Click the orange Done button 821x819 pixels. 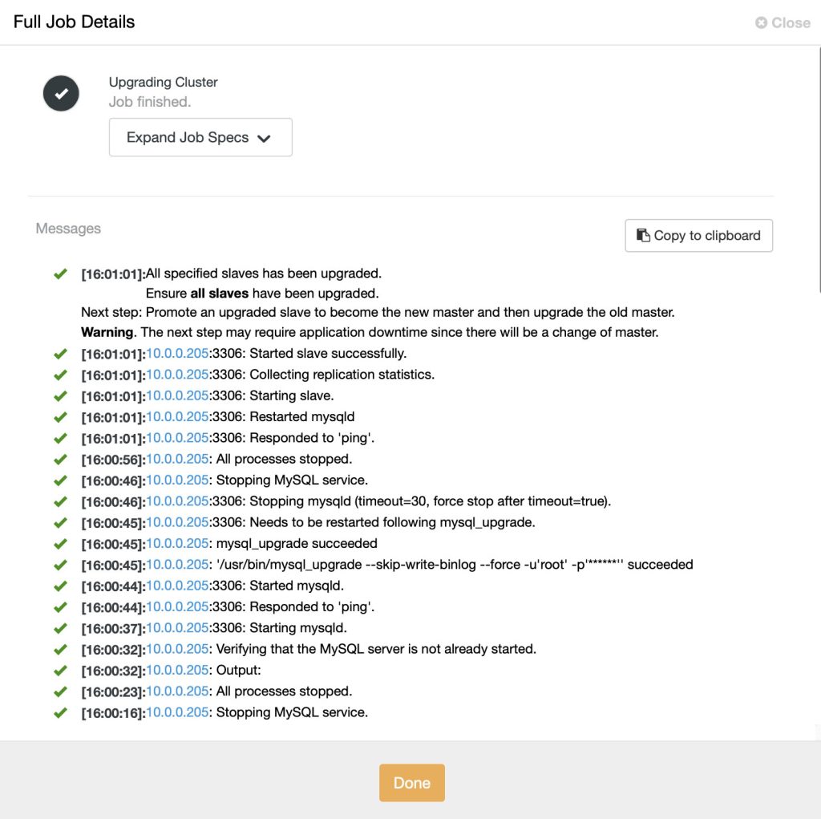(x=412, y=782)
